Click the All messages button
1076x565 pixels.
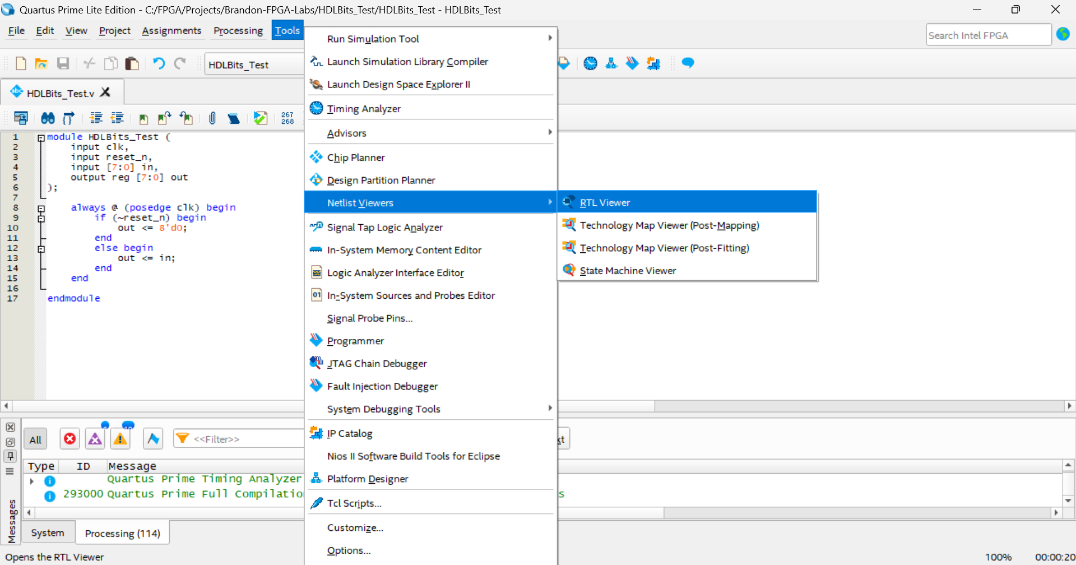35,439
